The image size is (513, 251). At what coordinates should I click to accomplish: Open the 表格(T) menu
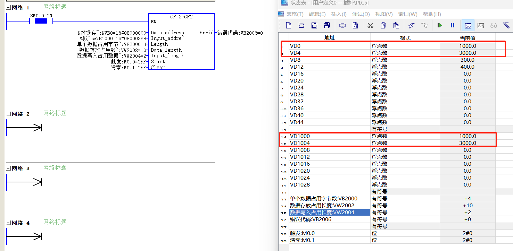[295, 14]
